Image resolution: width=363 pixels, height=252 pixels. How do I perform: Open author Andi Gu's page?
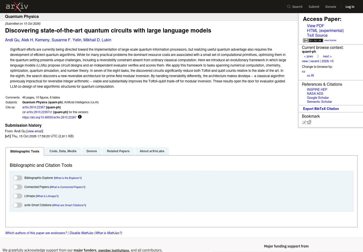coord(12,40)
